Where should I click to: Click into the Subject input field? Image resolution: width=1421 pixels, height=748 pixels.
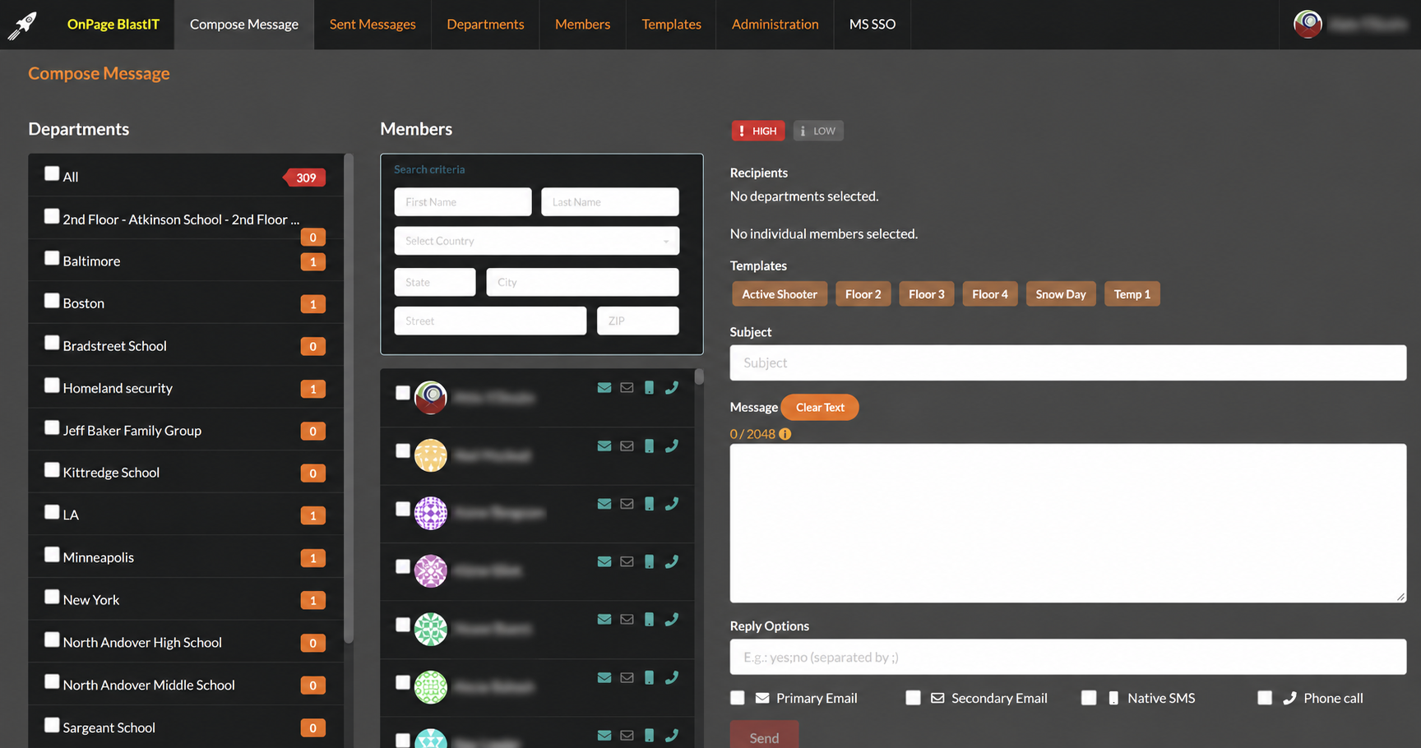(x=1068, y=362)
